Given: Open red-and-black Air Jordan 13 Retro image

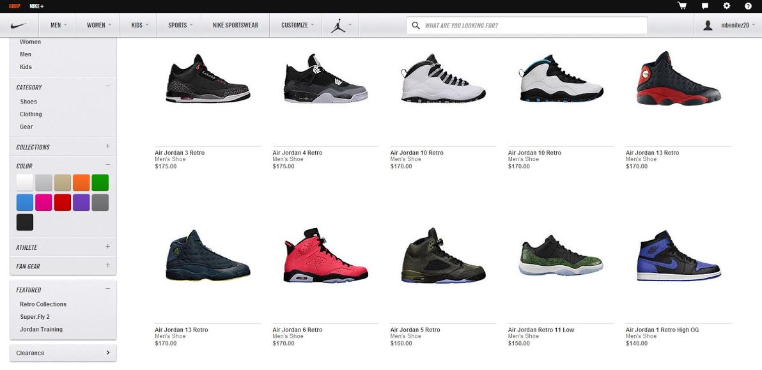Looking at the screenshot, I should click(x=679, y=78).
